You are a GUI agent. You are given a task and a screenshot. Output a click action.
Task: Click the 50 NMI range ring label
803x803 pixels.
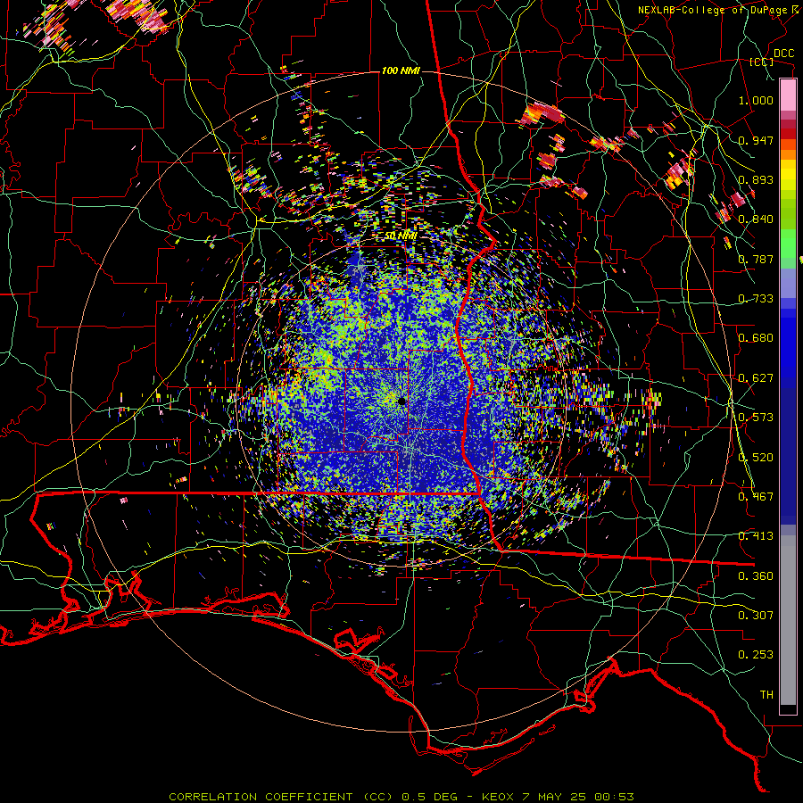pos(401,236)
